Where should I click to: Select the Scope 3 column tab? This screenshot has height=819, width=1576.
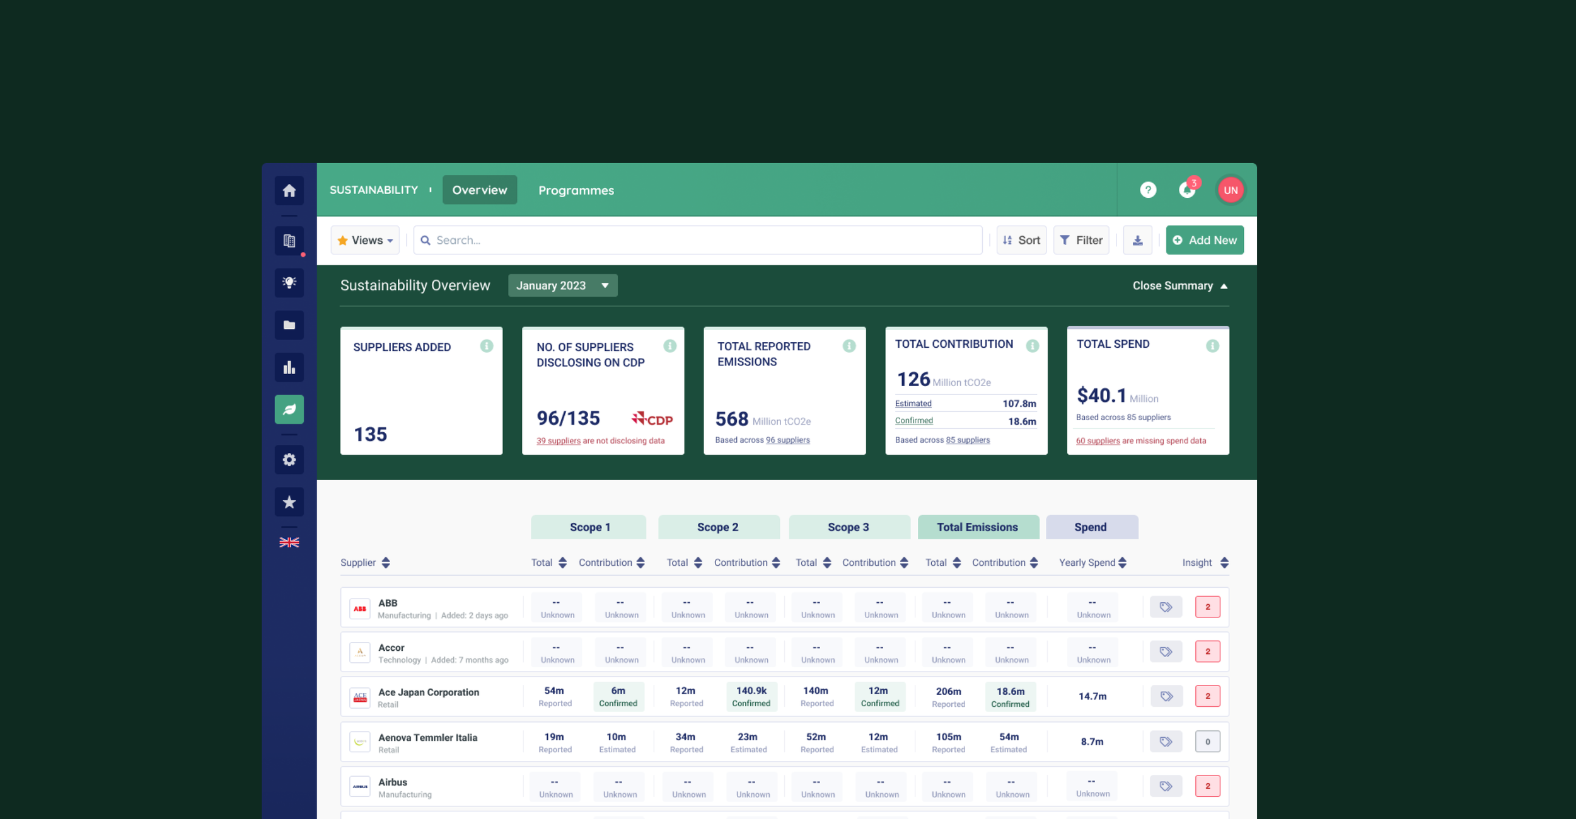[848, 527]
